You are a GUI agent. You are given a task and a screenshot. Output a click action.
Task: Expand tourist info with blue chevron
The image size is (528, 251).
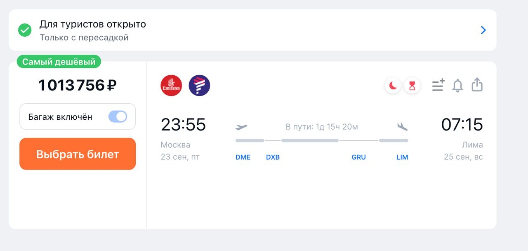(483, 30)
